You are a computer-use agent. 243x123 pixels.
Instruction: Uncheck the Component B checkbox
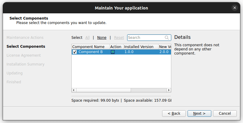click(75, 52)
